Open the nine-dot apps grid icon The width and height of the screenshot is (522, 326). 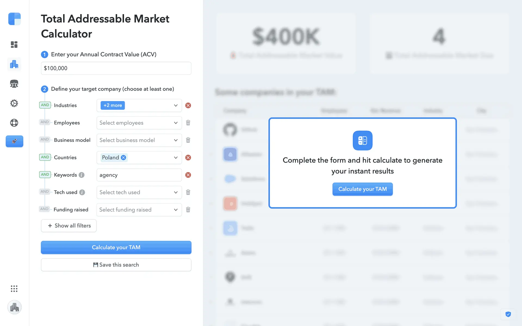tap(14, 289)
